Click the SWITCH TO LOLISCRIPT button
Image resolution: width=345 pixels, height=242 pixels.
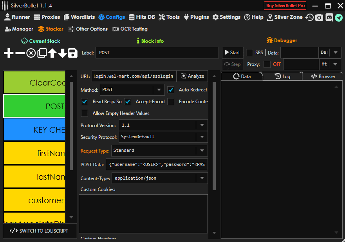40,231
